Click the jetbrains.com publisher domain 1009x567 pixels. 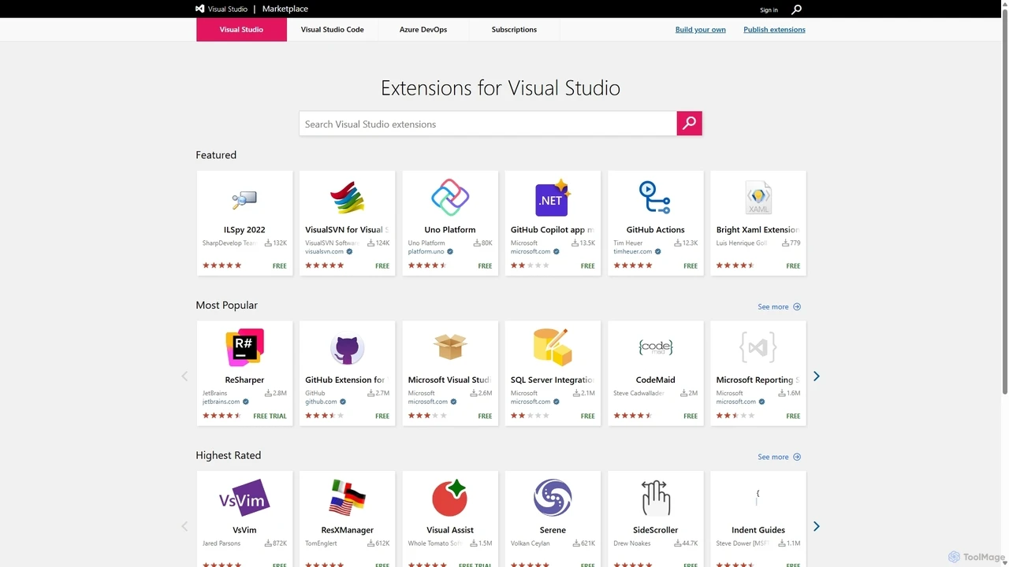pyautogui.click(x=221, y=402)
